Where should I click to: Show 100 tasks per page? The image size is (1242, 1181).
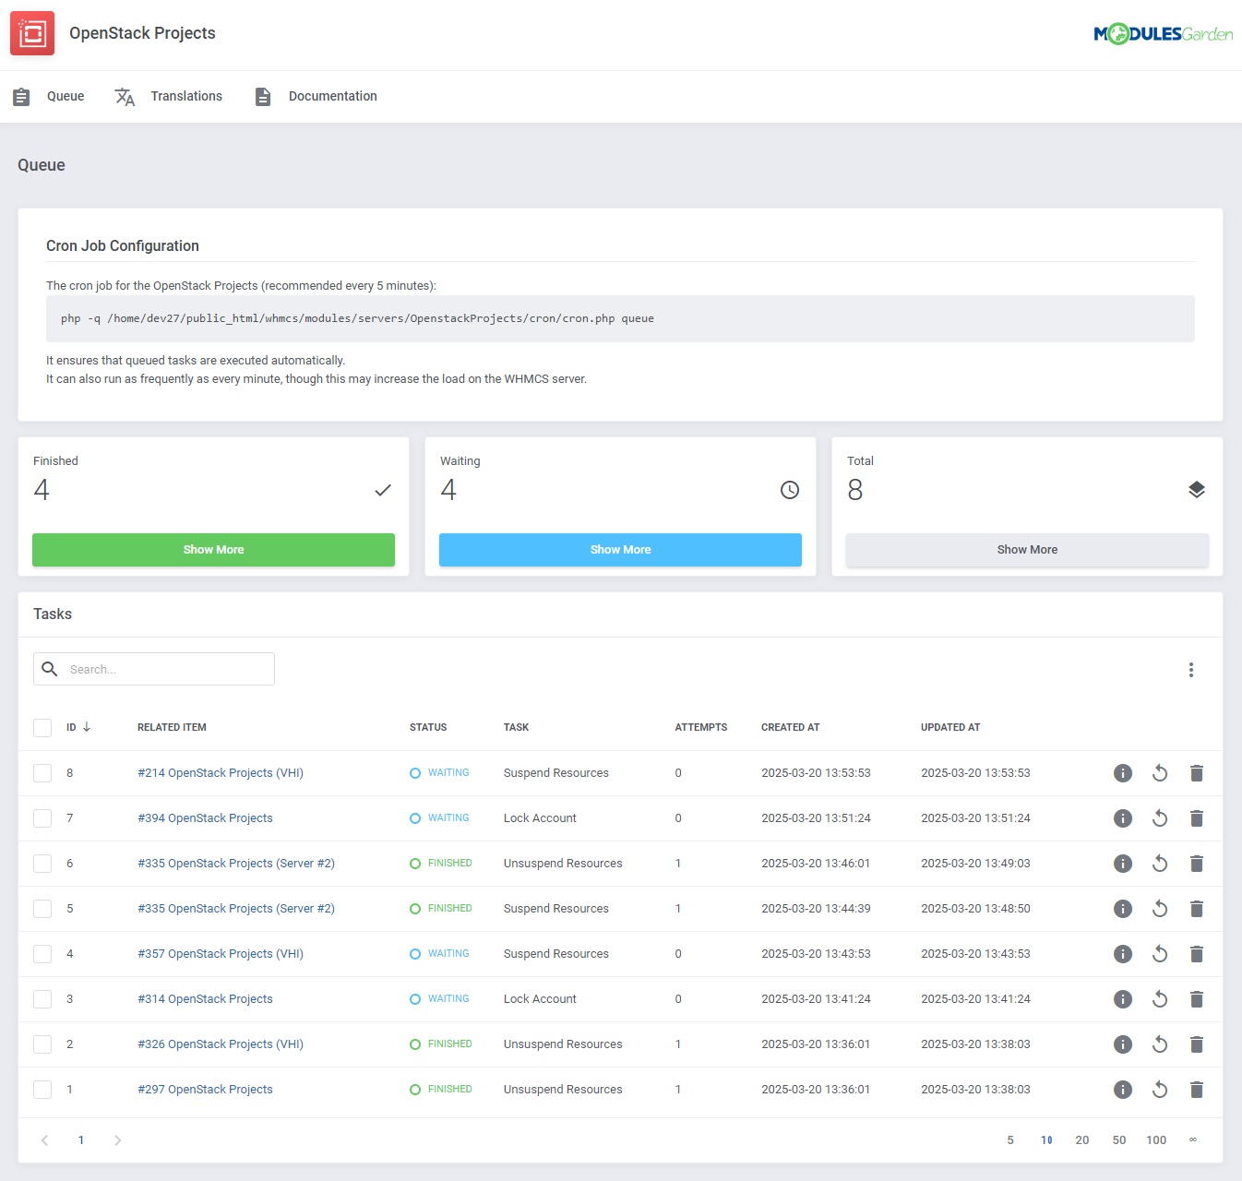click(1156, 1140)
